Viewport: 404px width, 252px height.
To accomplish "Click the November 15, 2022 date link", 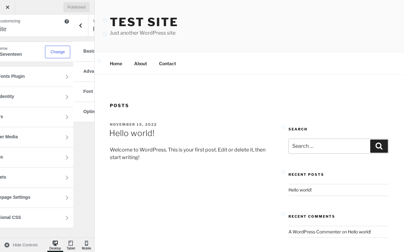I will (x=133, y=124).
